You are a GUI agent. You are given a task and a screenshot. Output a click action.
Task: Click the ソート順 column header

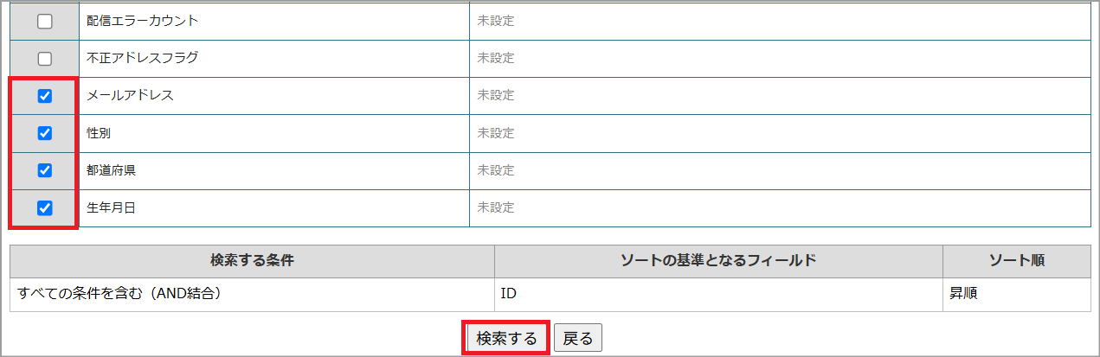tap(1016, 261)
